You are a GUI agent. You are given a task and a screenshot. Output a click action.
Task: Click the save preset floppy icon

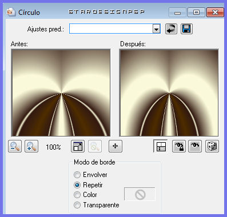click(186, 29)
